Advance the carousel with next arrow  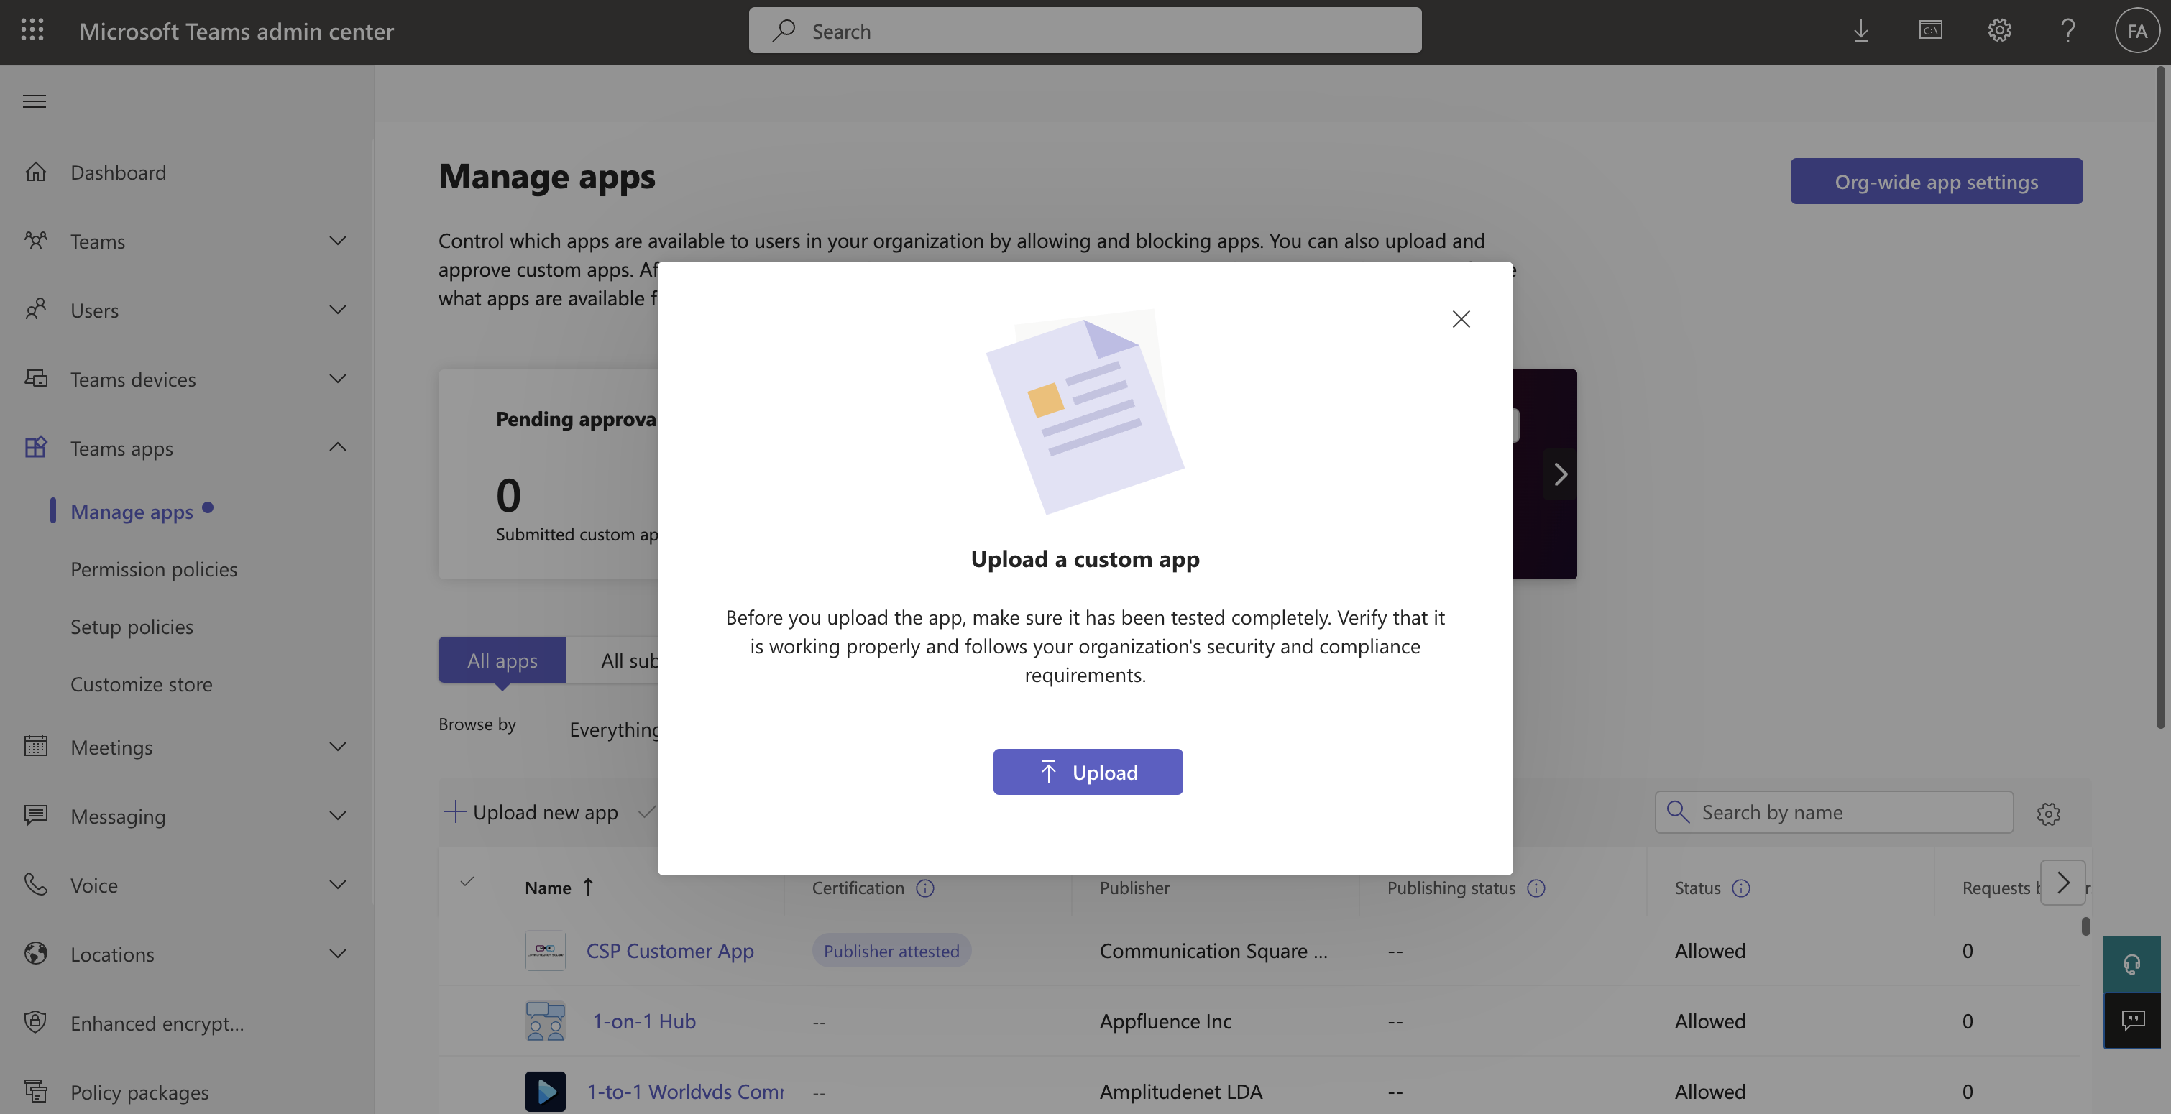click(1560, 474)
